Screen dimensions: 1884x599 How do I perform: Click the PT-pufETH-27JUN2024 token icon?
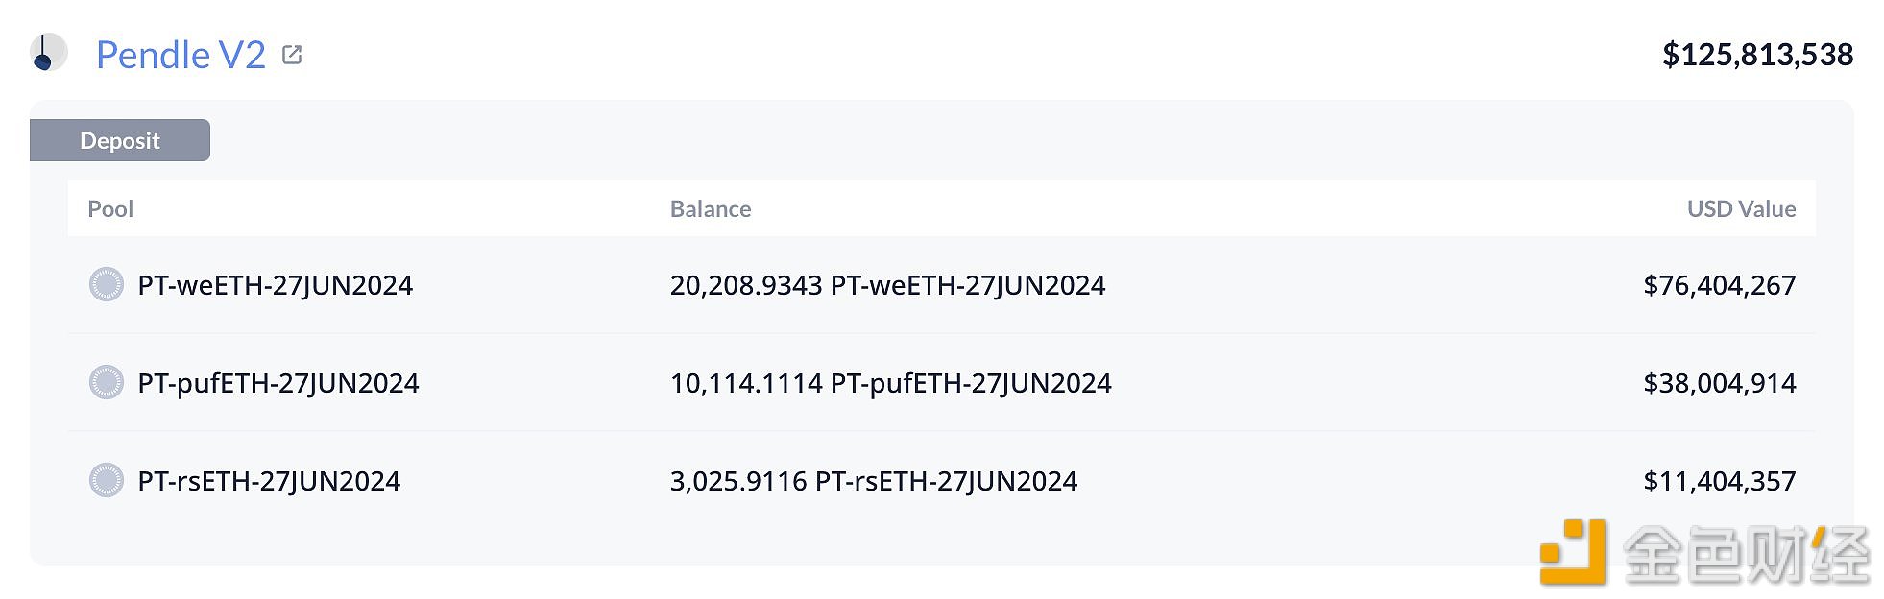107,383
